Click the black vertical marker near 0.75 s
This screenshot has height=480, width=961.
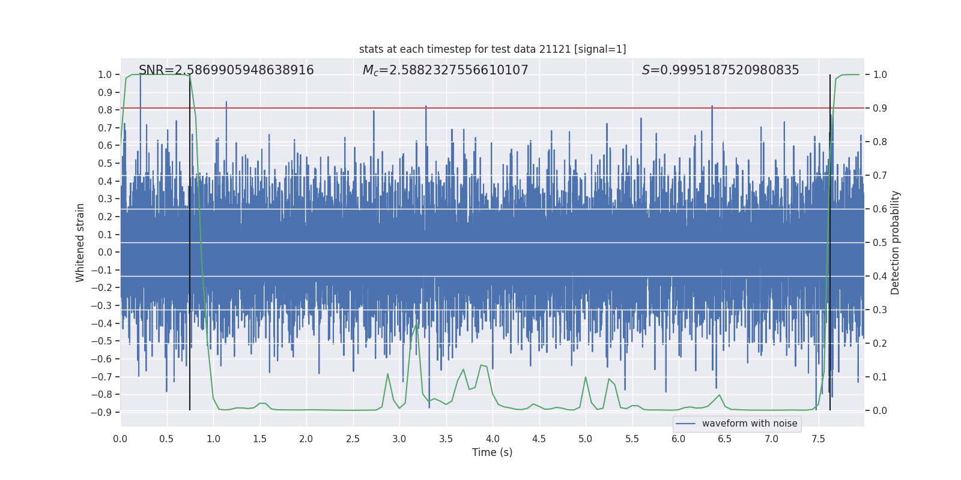pos(190,240)
